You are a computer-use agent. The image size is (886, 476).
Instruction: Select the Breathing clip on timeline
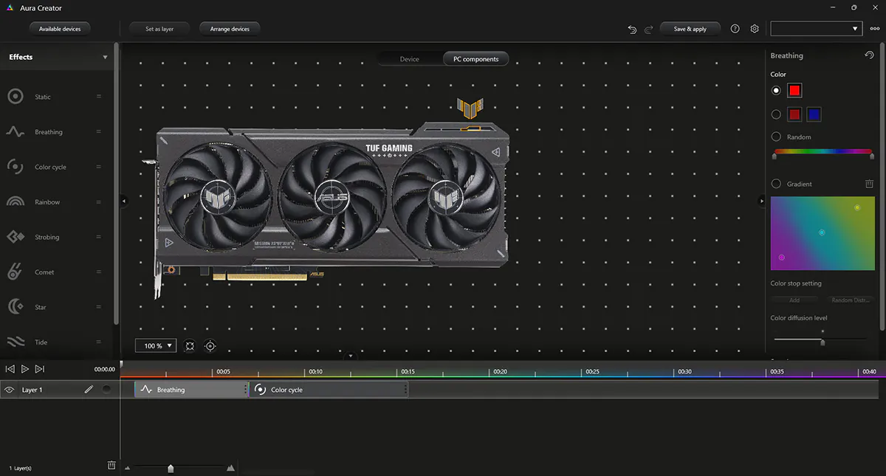point(192,390)
